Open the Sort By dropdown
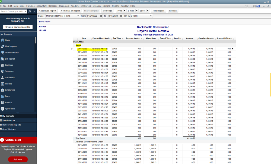The image size is (271, 164). 151,16
